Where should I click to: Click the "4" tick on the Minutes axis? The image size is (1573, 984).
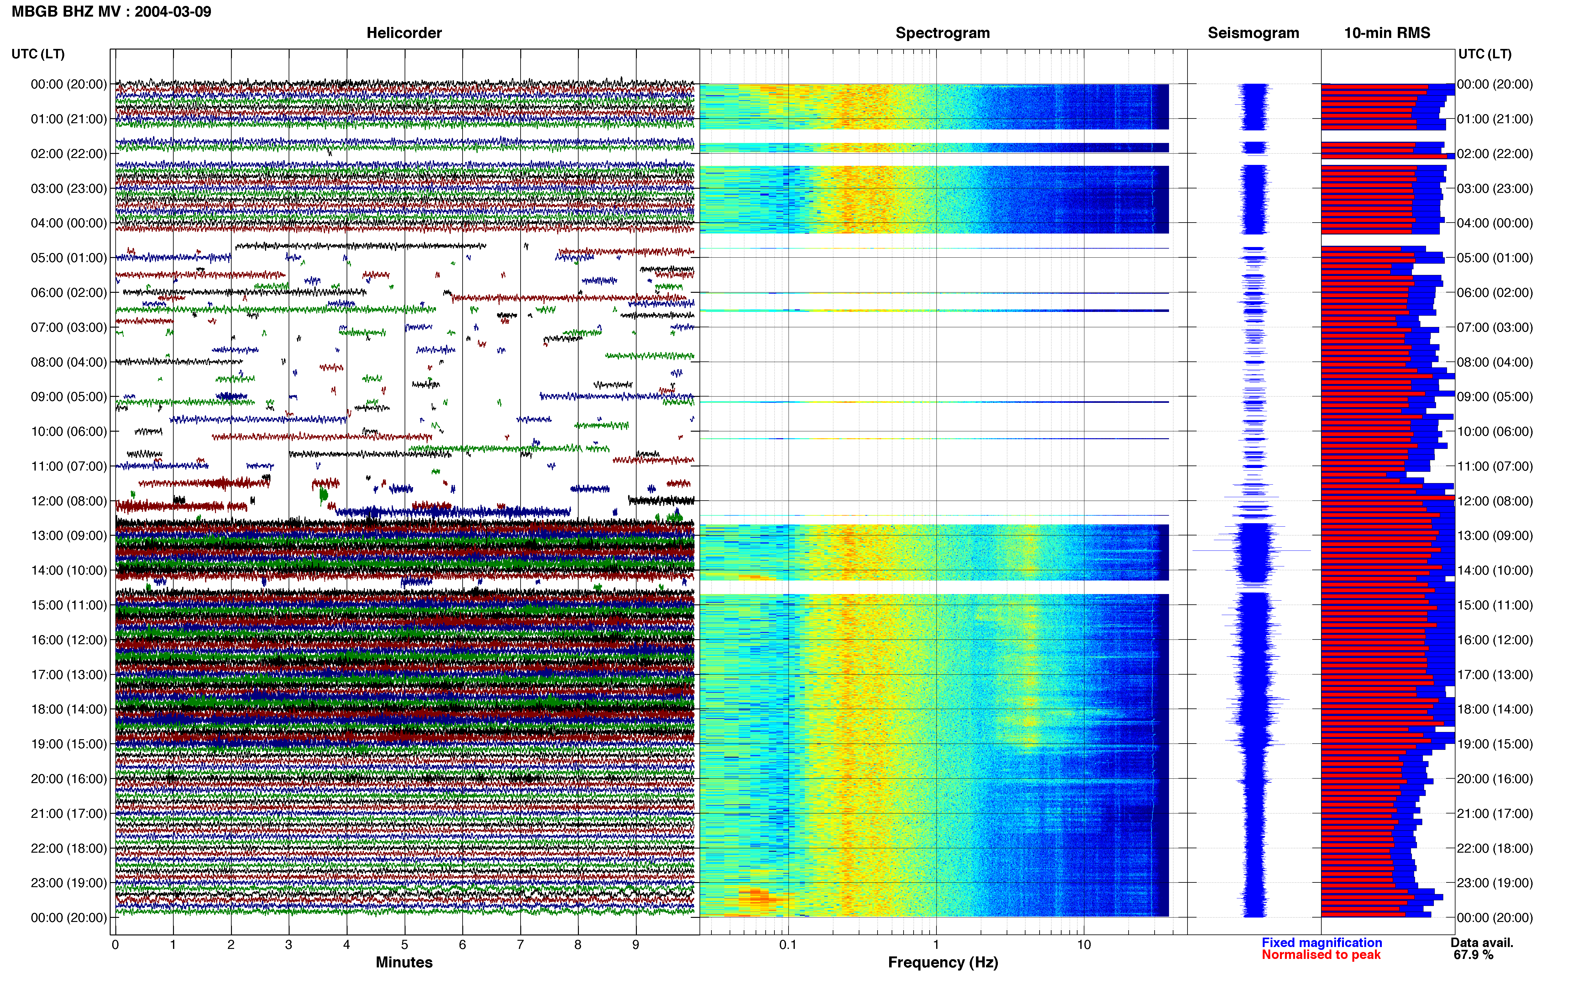(x=347, y=944)
